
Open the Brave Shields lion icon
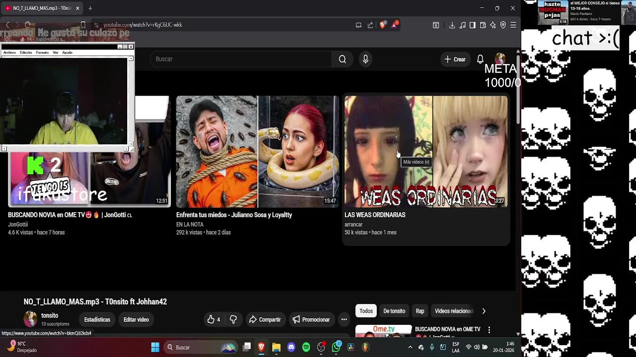tap(383, 25)
